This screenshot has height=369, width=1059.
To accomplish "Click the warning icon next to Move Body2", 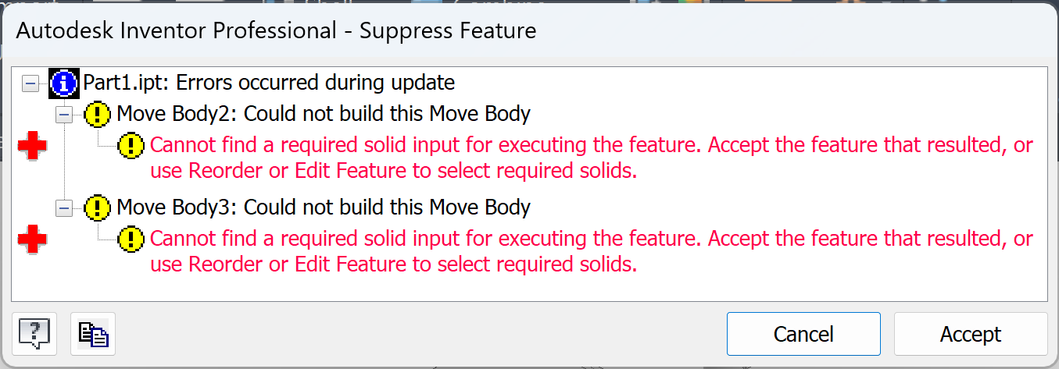I will click(x=97, y=115).
